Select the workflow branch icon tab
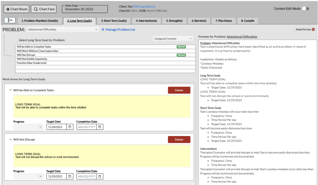This screenshot has height=185, width=318. (9, 20)
